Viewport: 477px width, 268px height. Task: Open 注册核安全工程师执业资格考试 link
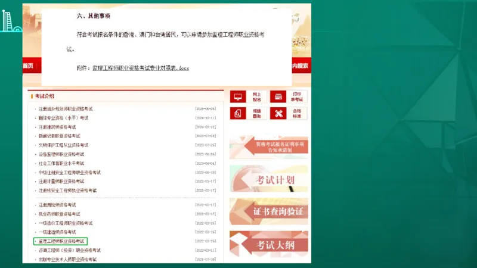[67, 191]
